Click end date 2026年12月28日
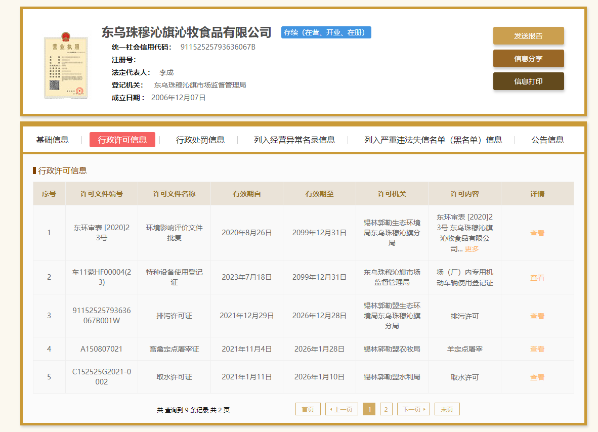 click(x=319, y=316)
